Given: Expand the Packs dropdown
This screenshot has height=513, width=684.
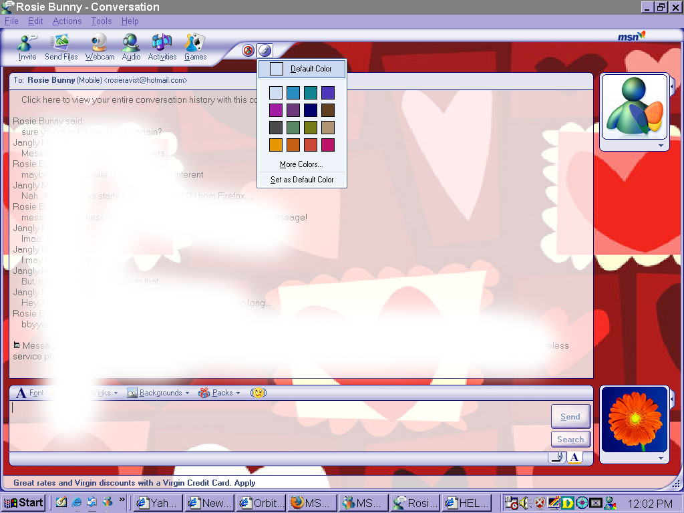Looking at the screenshot, I should [x=220, y=393].
